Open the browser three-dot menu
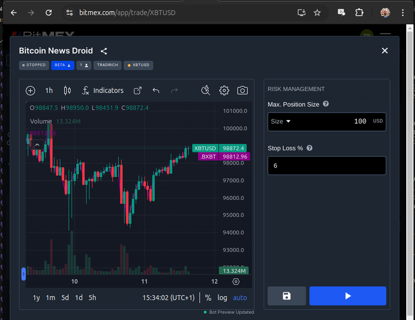415x320 pixels. coord(403,12)
